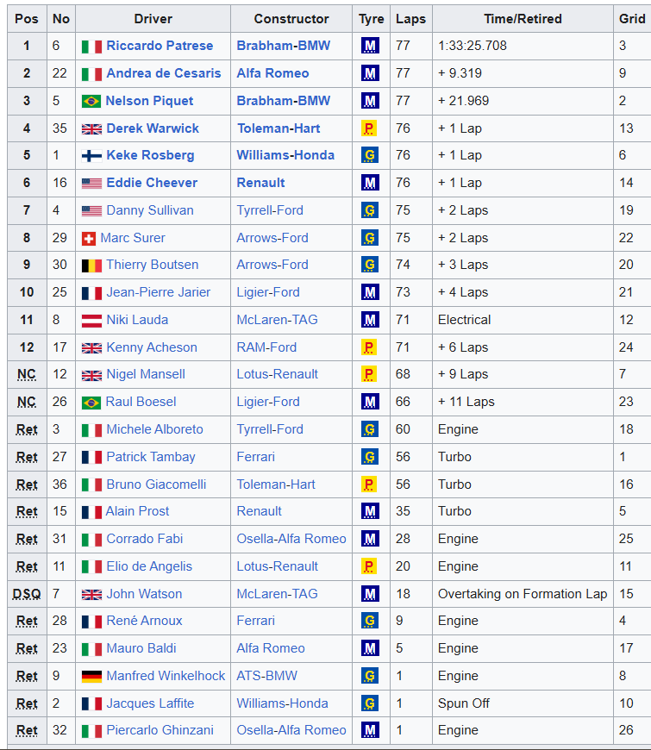Open the Nigel Mansell driver link
The image size is (651, 750).
(146, 374)
